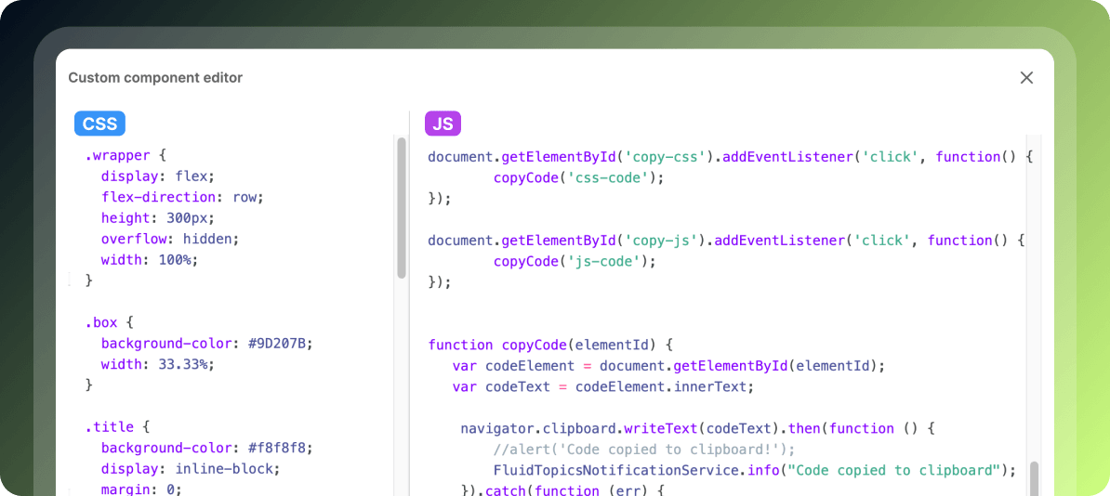Click the CSS pane vertical scrollbar thumb
Image resolution: width=1110 pixels, height=496 pixels.
click(x=402, y=208)
